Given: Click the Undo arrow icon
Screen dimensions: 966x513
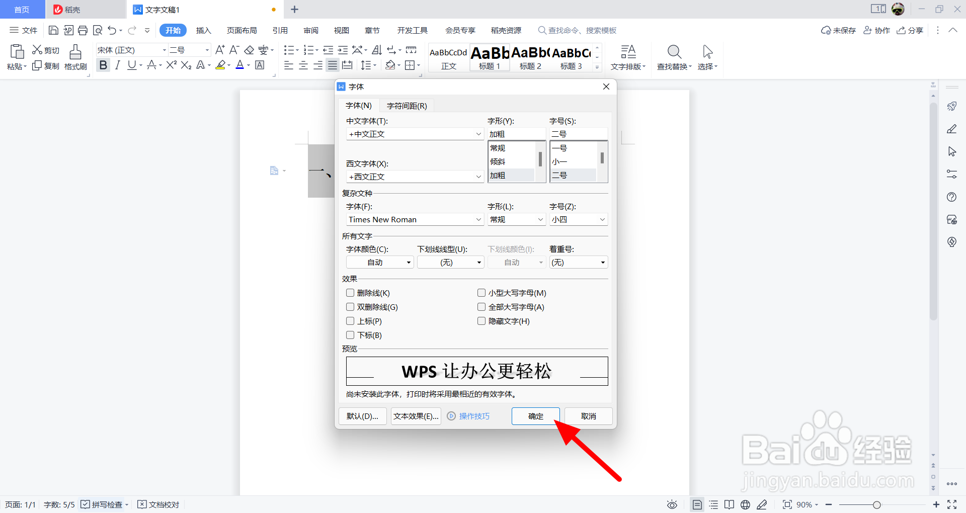Looking at the screenshot, I should [x=112, y=31].
